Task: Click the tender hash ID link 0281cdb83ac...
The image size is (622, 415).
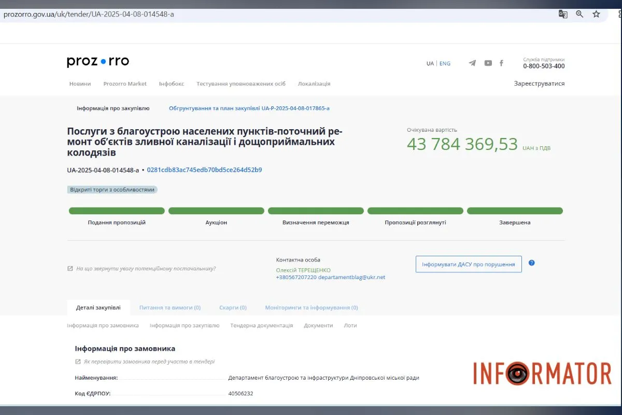Action: [204, 170]
